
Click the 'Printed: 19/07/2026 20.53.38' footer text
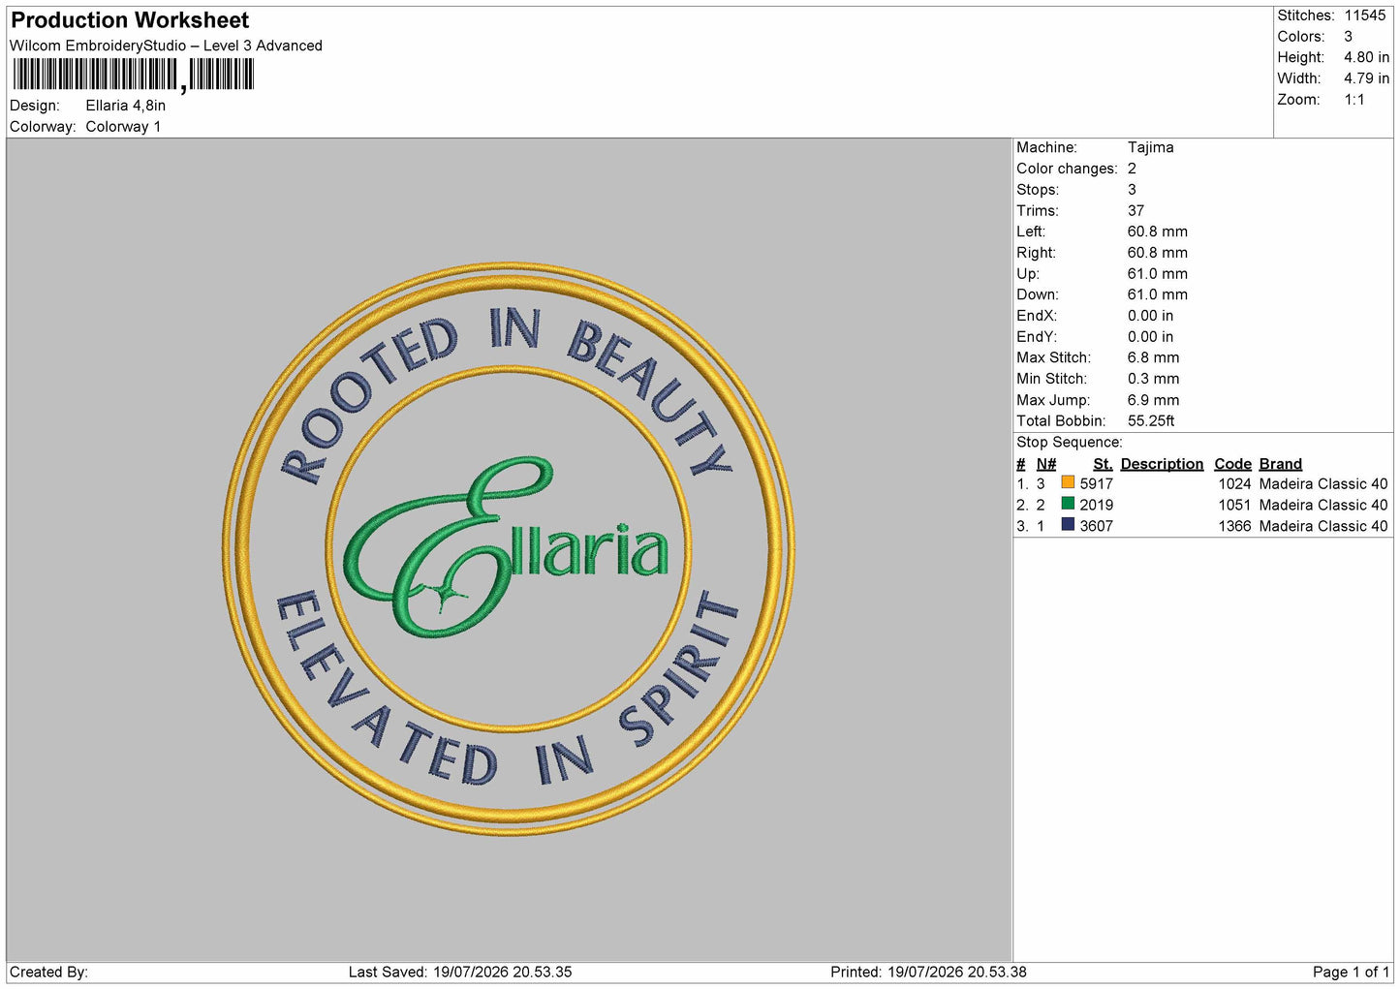point(928,973)
